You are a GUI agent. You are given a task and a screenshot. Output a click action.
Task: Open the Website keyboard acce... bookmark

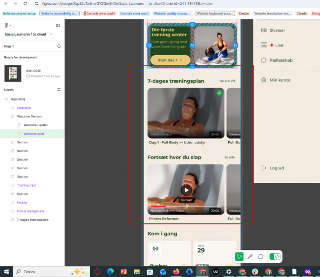(215, 14)
